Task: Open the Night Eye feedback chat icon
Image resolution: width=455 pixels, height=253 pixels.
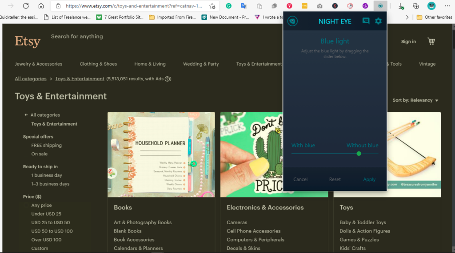Action: click(366, 21)
